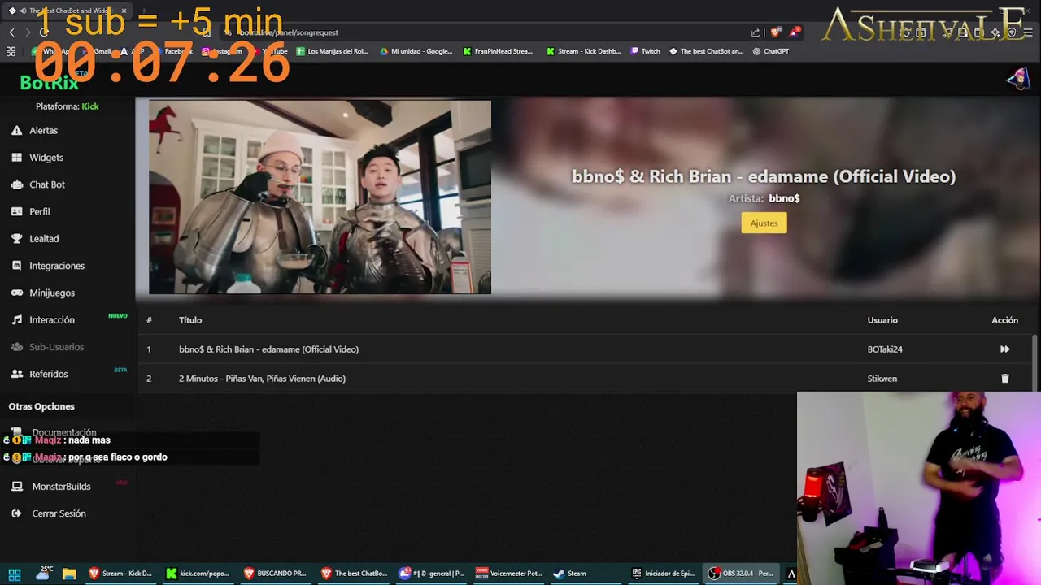Open Discord #general from the taskbar
The image size is (1041, 585).
click(x=431, y=574)
